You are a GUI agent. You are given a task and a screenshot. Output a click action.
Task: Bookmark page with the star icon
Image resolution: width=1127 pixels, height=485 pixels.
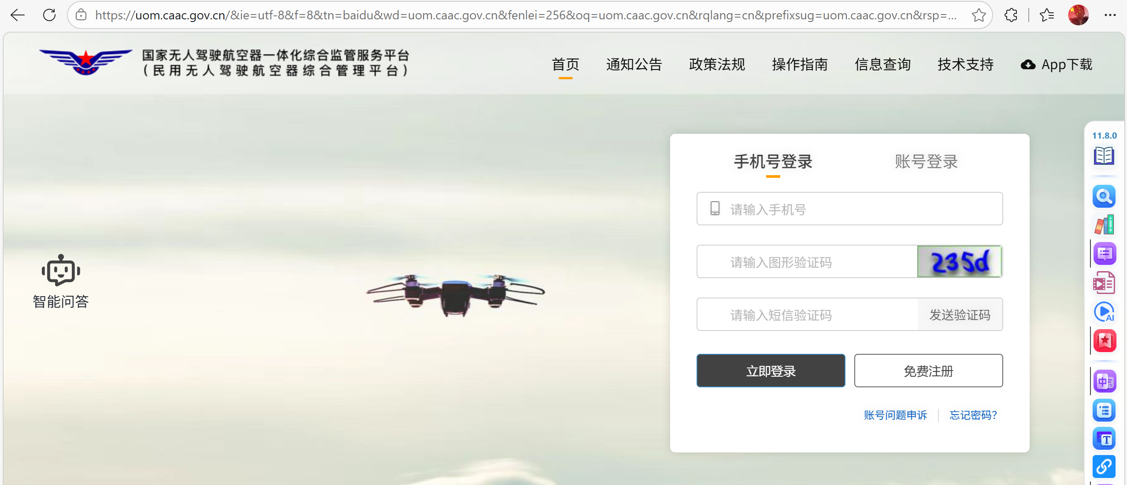[979, 15]
